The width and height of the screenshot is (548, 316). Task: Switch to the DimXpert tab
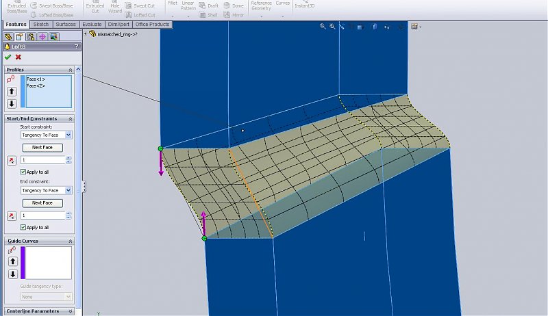119,25
